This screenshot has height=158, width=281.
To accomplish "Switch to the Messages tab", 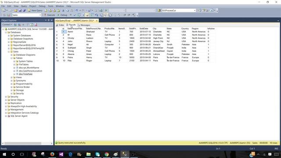I will click(x=84, y=25).
